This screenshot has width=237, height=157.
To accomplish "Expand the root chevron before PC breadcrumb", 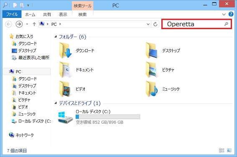I will coord(48,24).
